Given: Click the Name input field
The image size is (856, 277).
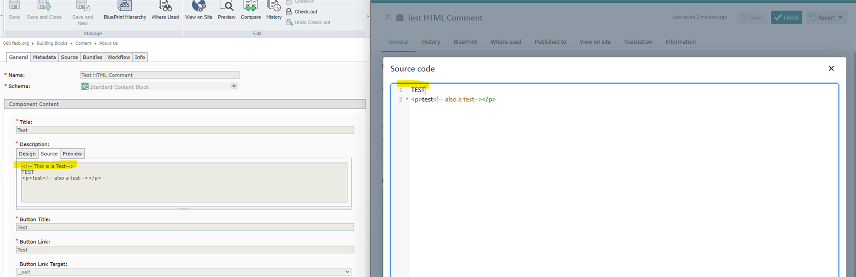Looking at the screenshot, I should pyautogui.click(x=160, y=75).
